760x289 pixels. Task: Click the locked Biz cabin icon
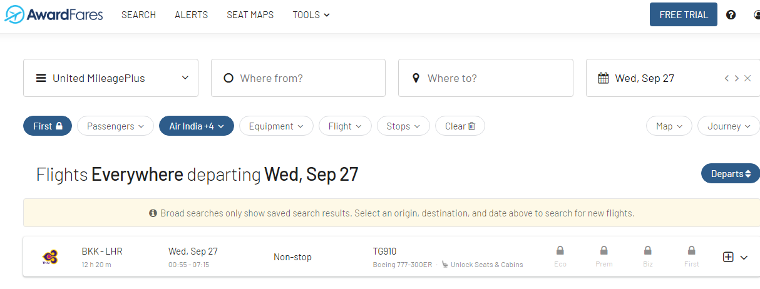tap(647, 251)
